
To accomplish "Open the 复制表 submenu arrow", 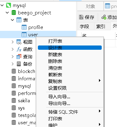I will 100,81.
